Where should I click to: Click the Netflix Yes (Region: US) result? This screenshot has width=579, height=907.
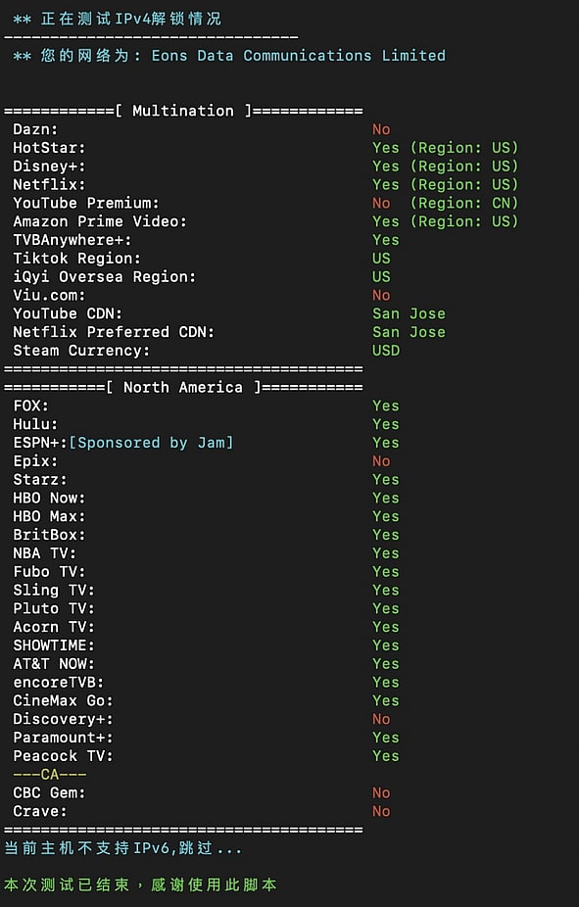(x=445, y=184)
